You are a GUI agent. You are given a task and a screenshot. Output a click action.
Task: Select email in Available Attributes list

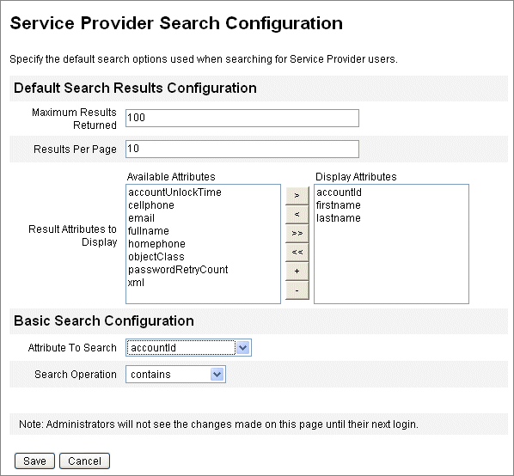(x=141, y=218)
